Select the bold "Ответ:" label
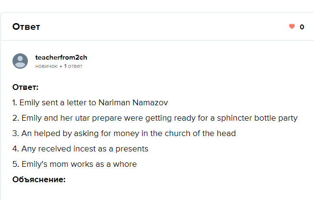Screen dimensions: 314x200 [x=25, y=87]
